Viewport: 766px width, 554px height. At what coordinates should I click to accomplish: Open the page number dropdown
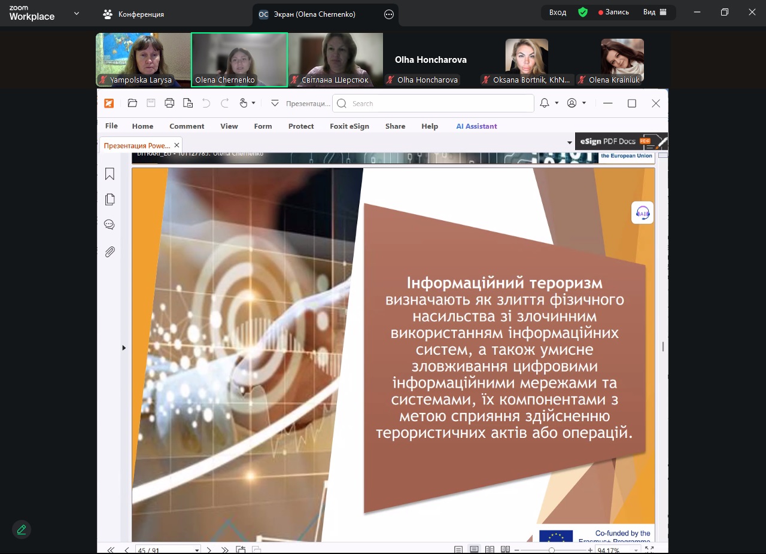(x=197, y=550)
